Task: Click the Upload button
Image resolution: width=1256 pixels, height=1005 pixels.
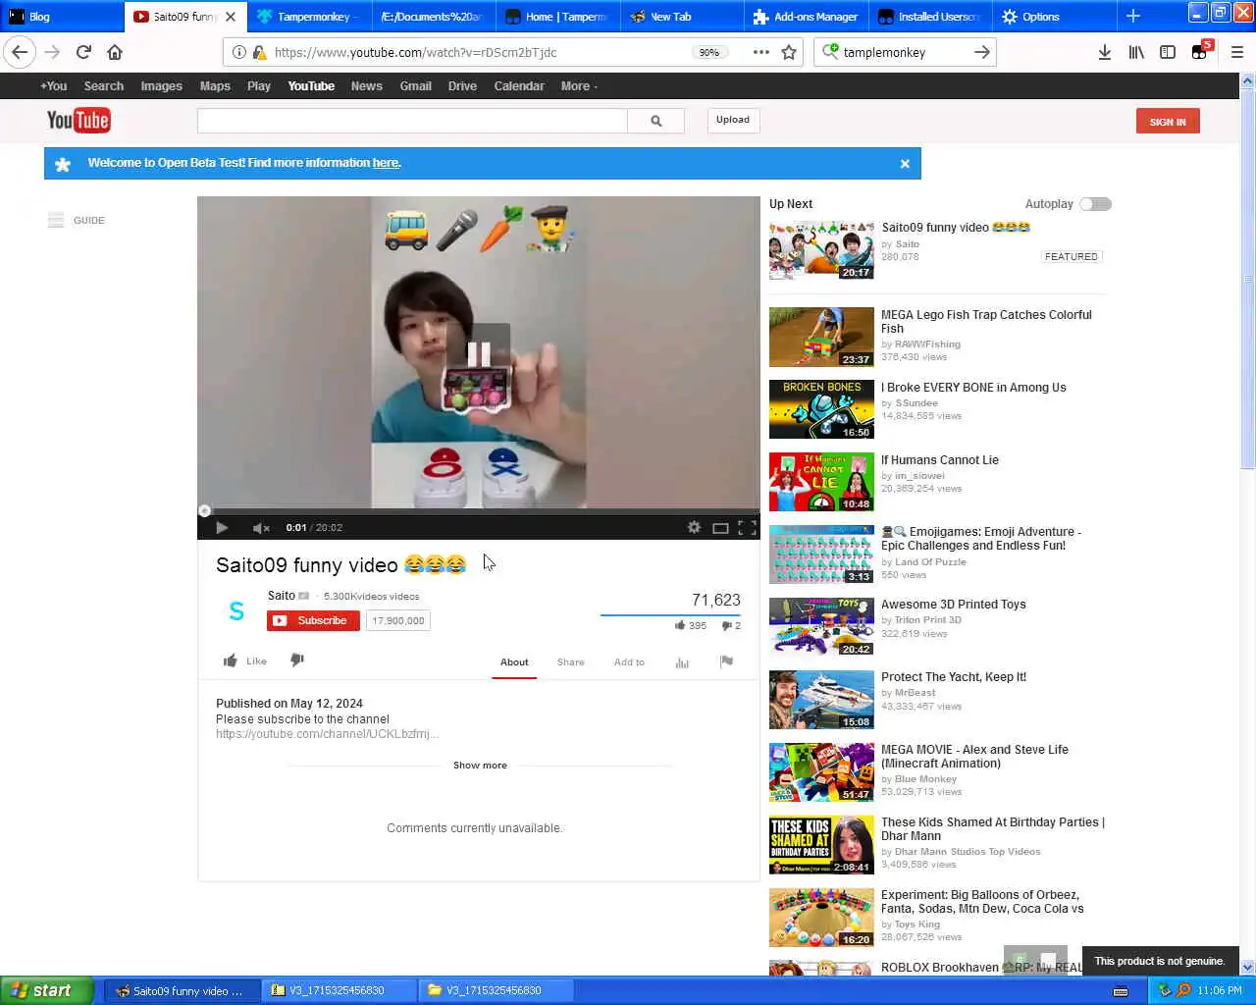Action: pos(732,120)
